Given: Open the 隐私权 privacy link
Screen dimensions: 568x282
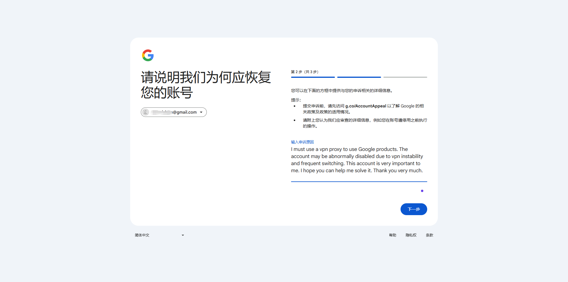Looking at the screenshot, I should (x=411, y=235).
